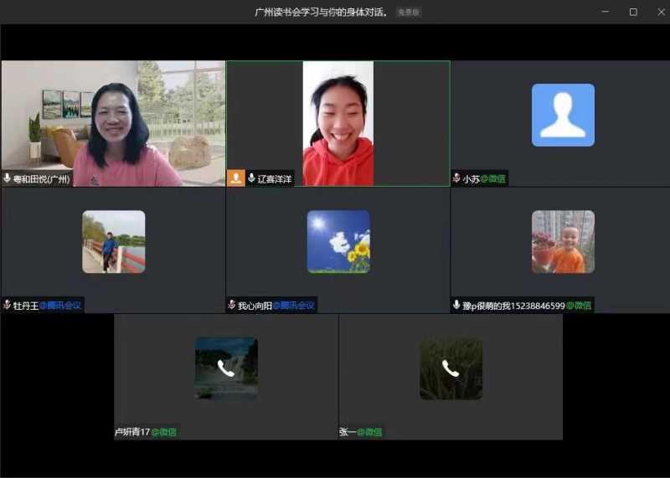Screen dimensions: 670x478
Task: Click microphone icon beside 辽喜洋洋 name
Action: [x=251, y=178]
